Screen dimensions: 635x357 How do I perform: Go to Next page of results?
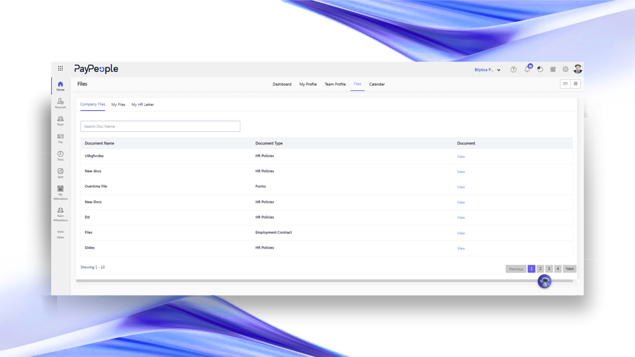570,269
